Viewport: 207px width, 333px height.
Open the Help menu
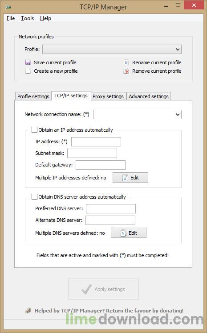[x=45, y=18]
